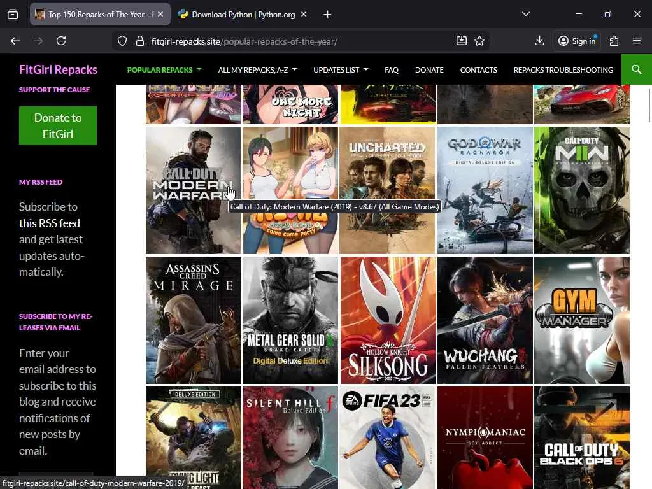Bookmark this page with the star icon
652x489 pixels.
click(479, 41)
